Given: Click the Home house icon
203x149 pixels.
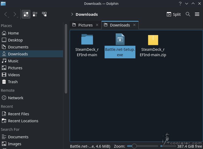Looking at the screenshot, I should tap(4, 33).
